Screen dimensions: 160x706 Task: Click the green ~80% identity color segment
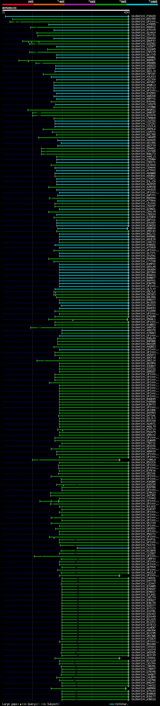111,5
